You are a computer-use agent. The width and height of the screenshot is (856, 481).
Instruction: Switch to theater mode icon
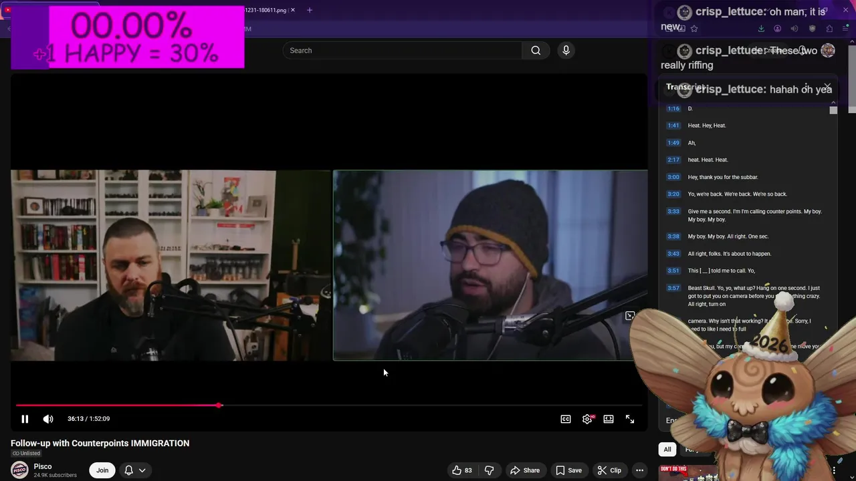click(609, 419)
